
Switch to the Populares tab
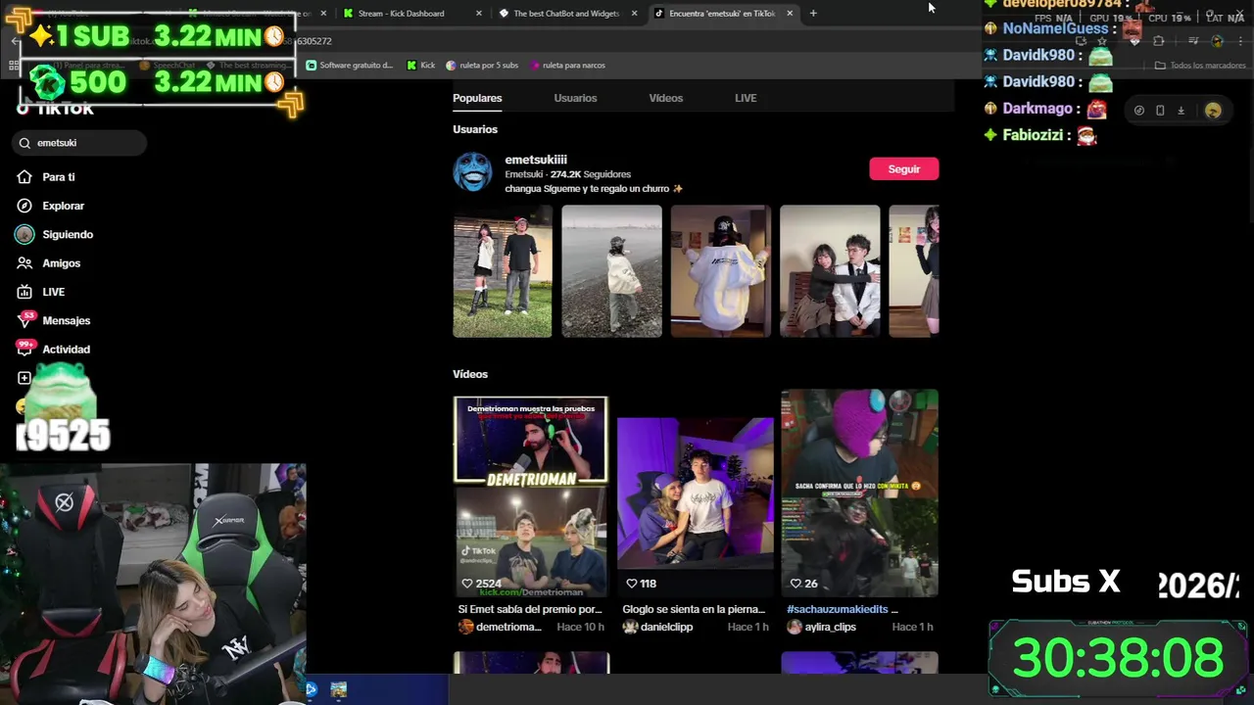point(477,98)
